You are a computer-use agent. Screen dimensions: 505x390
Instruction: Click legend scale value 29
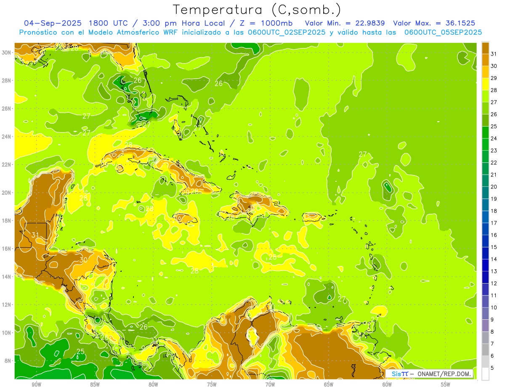tap(494, 78)
